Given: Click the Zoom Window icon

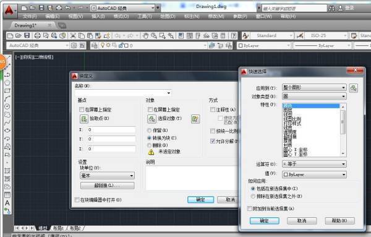Looking at the screenshot, I should click(162, 36).
